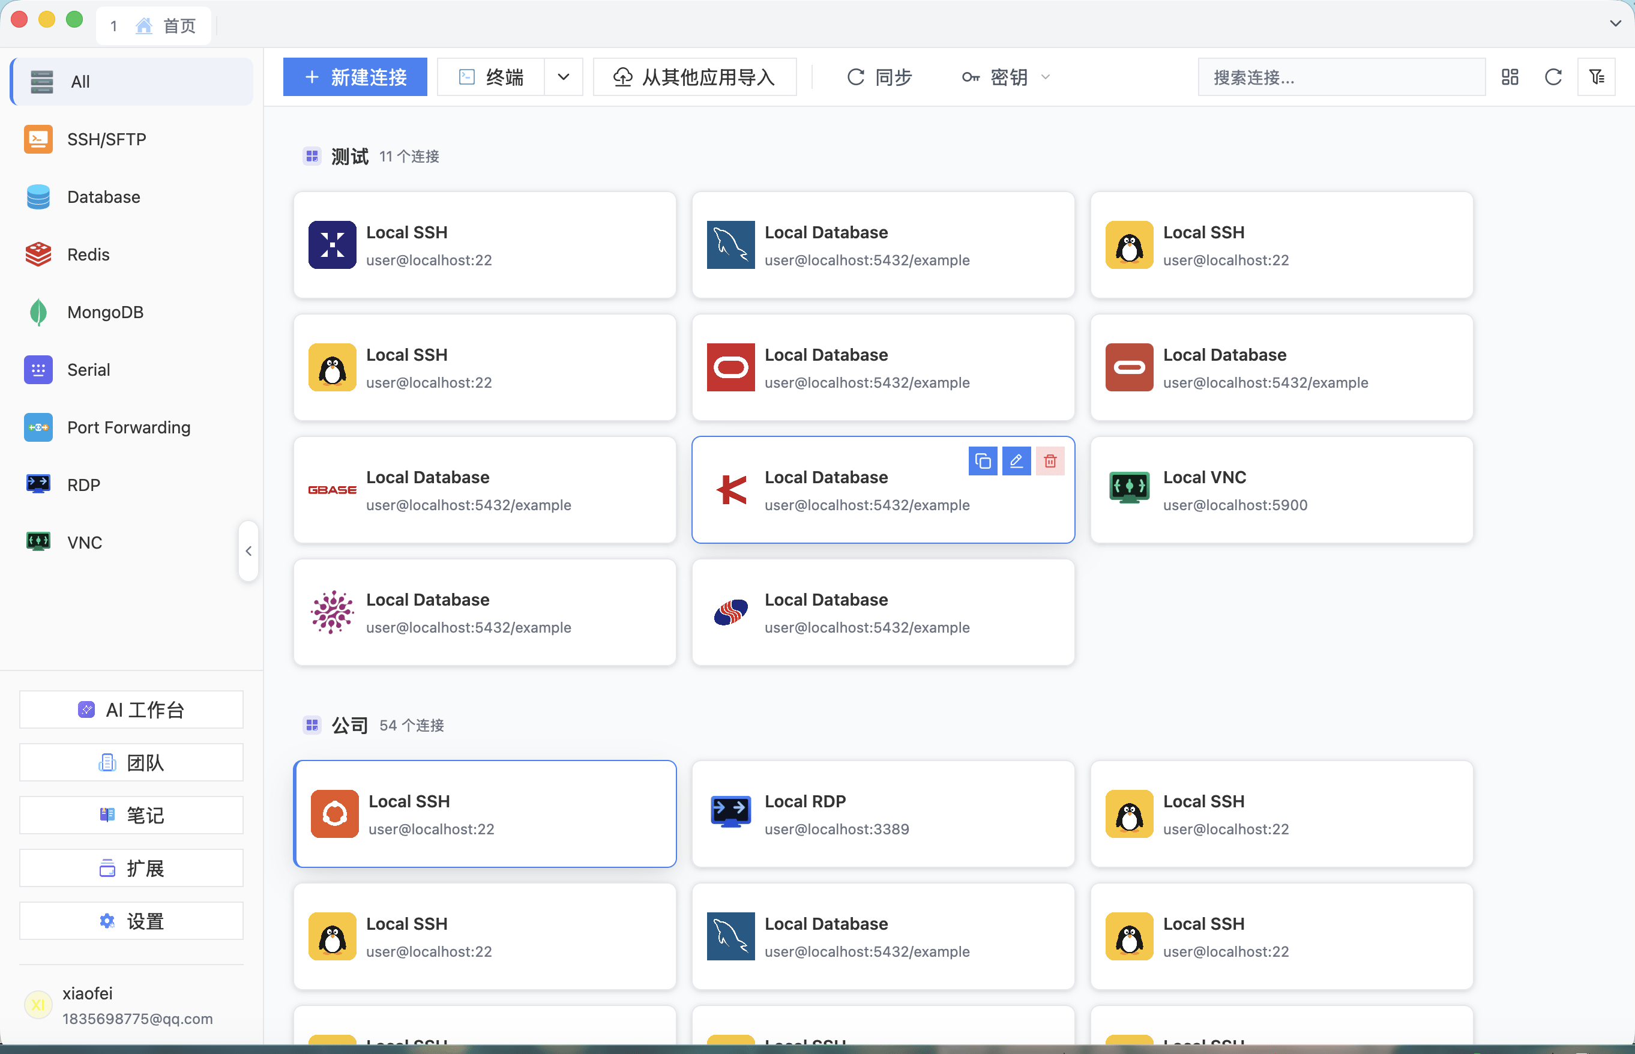
Task: Select SSH/SFTP in the sidebar
Action: pyautogui.click(x=132, y=140)
